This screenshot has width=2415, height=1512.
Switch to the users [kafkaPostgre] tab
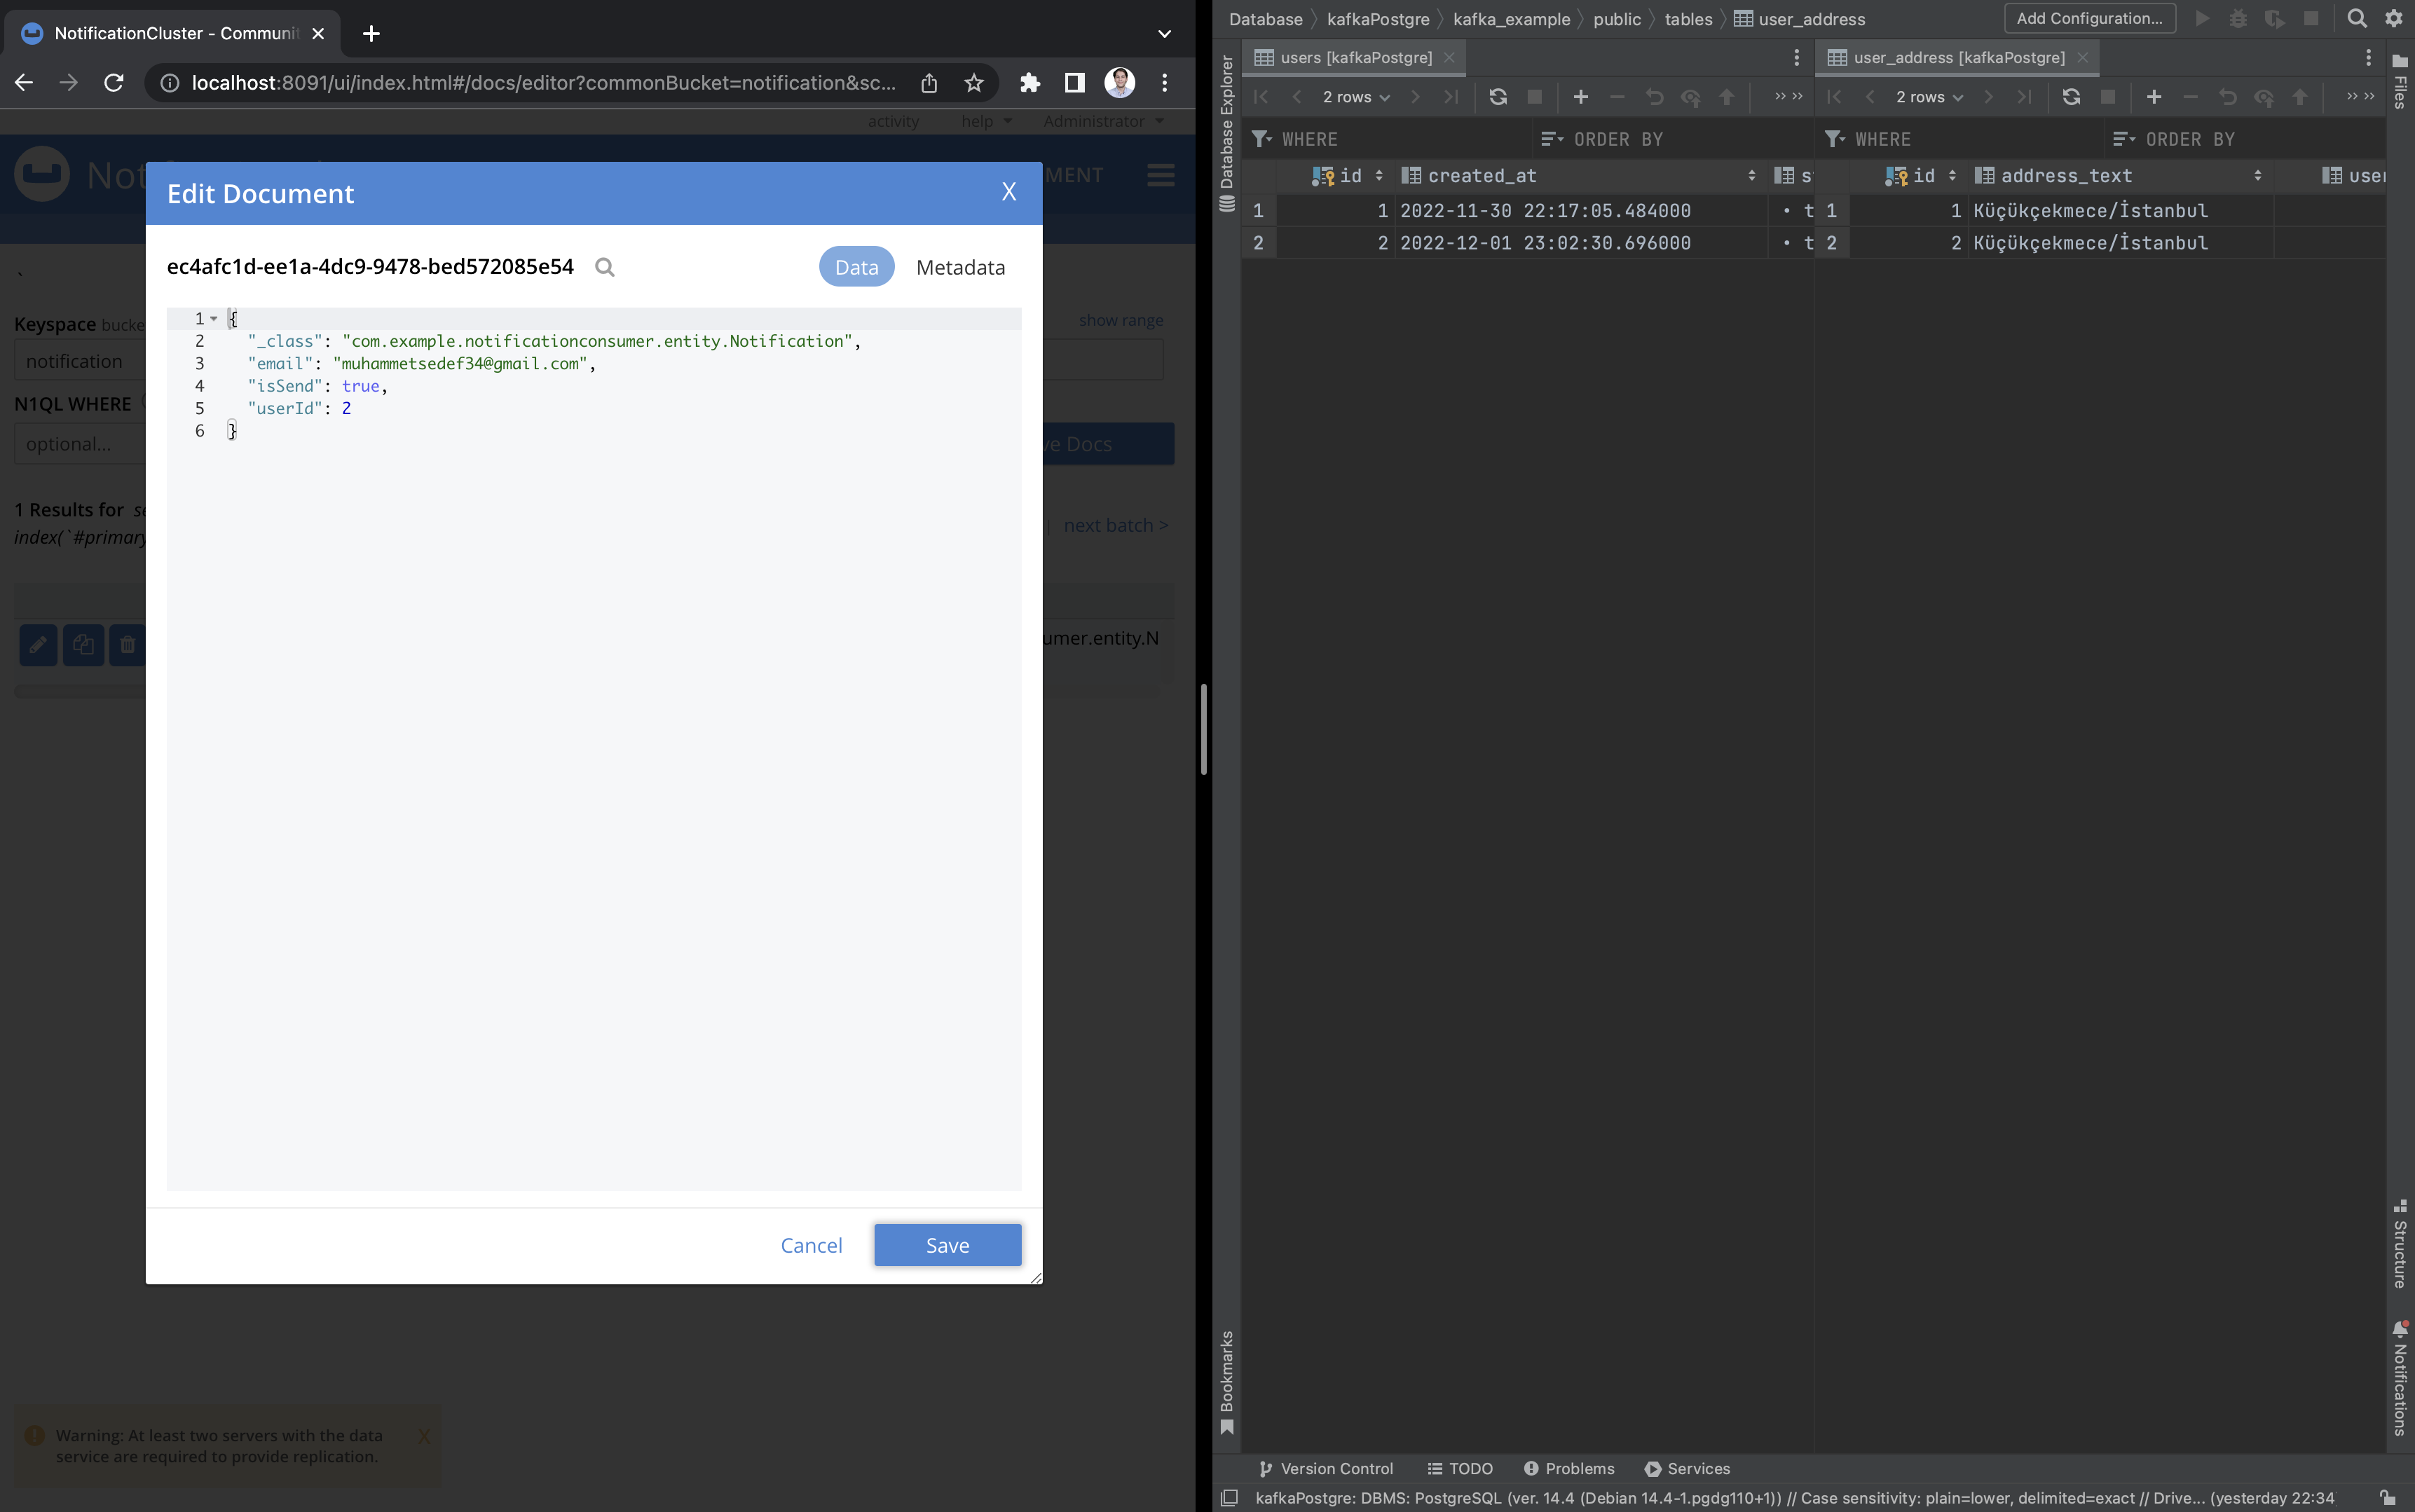click(x=1355, y=58)
